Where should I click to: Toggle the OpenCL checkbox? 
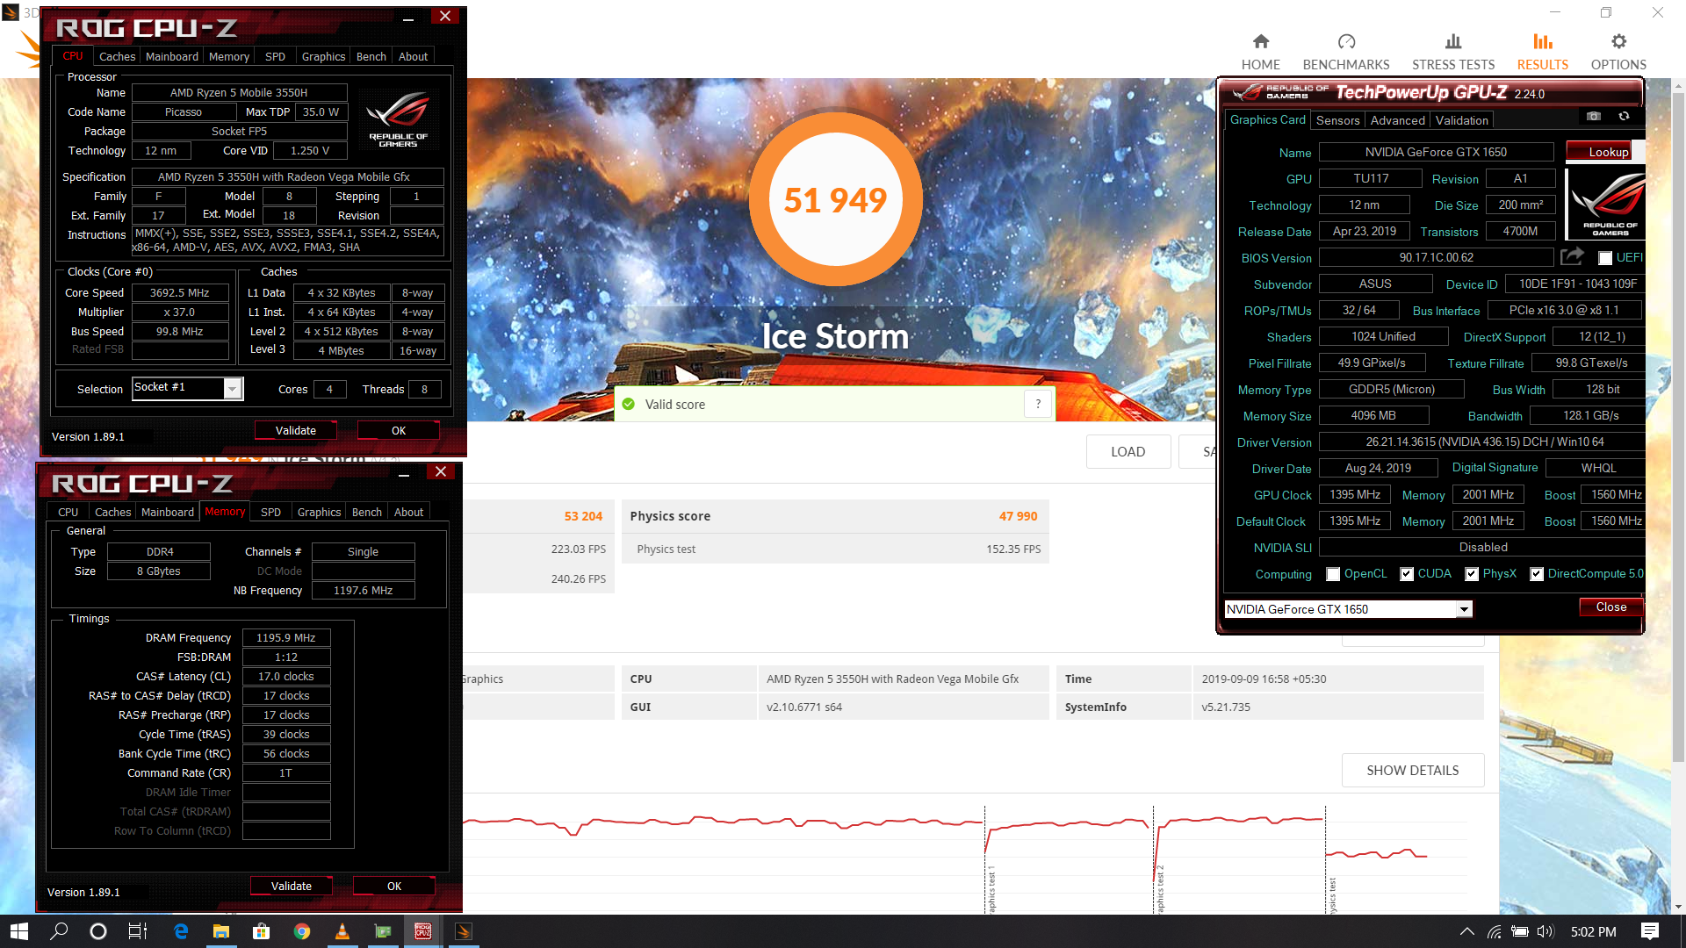pos(1333,574)
